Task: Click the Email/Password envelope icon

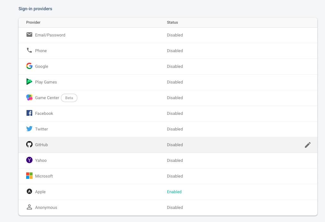Action: click(x=29, y=35)
